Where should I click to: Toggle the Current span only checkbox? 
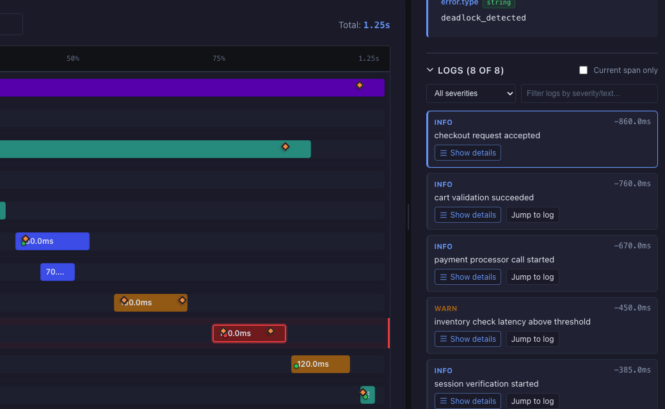coord(583,70)
